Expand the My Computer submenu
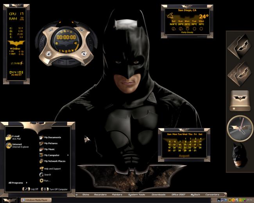Image resolution: width=254 pixels, height=203 pixels. pyautogui.click(x=54, y=155)
